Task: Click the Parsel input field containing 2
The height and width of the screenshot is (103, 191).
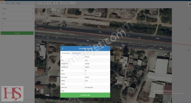Action: [17, 28]
